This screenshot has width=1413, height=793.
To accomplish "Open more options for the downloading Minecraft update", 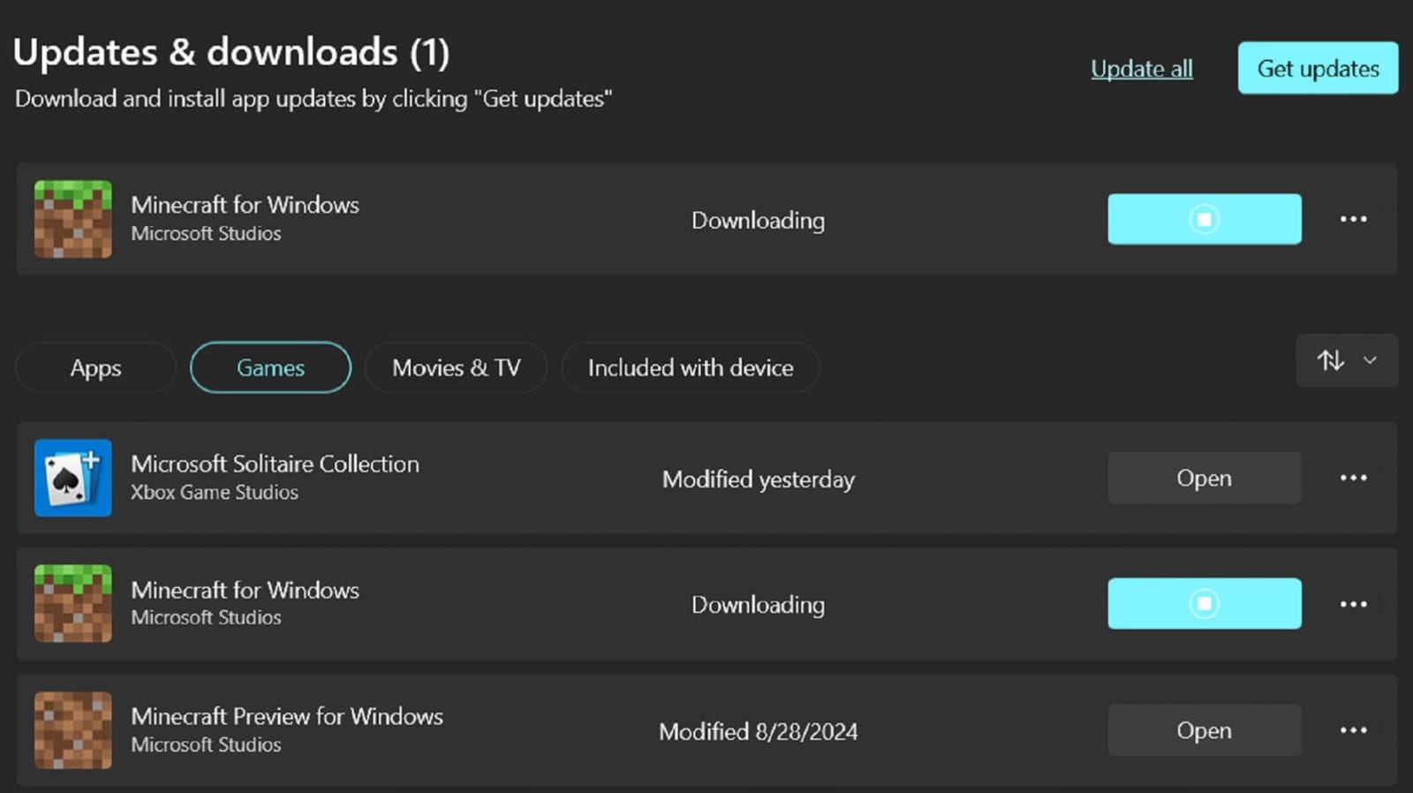I will coord(1352,219).
